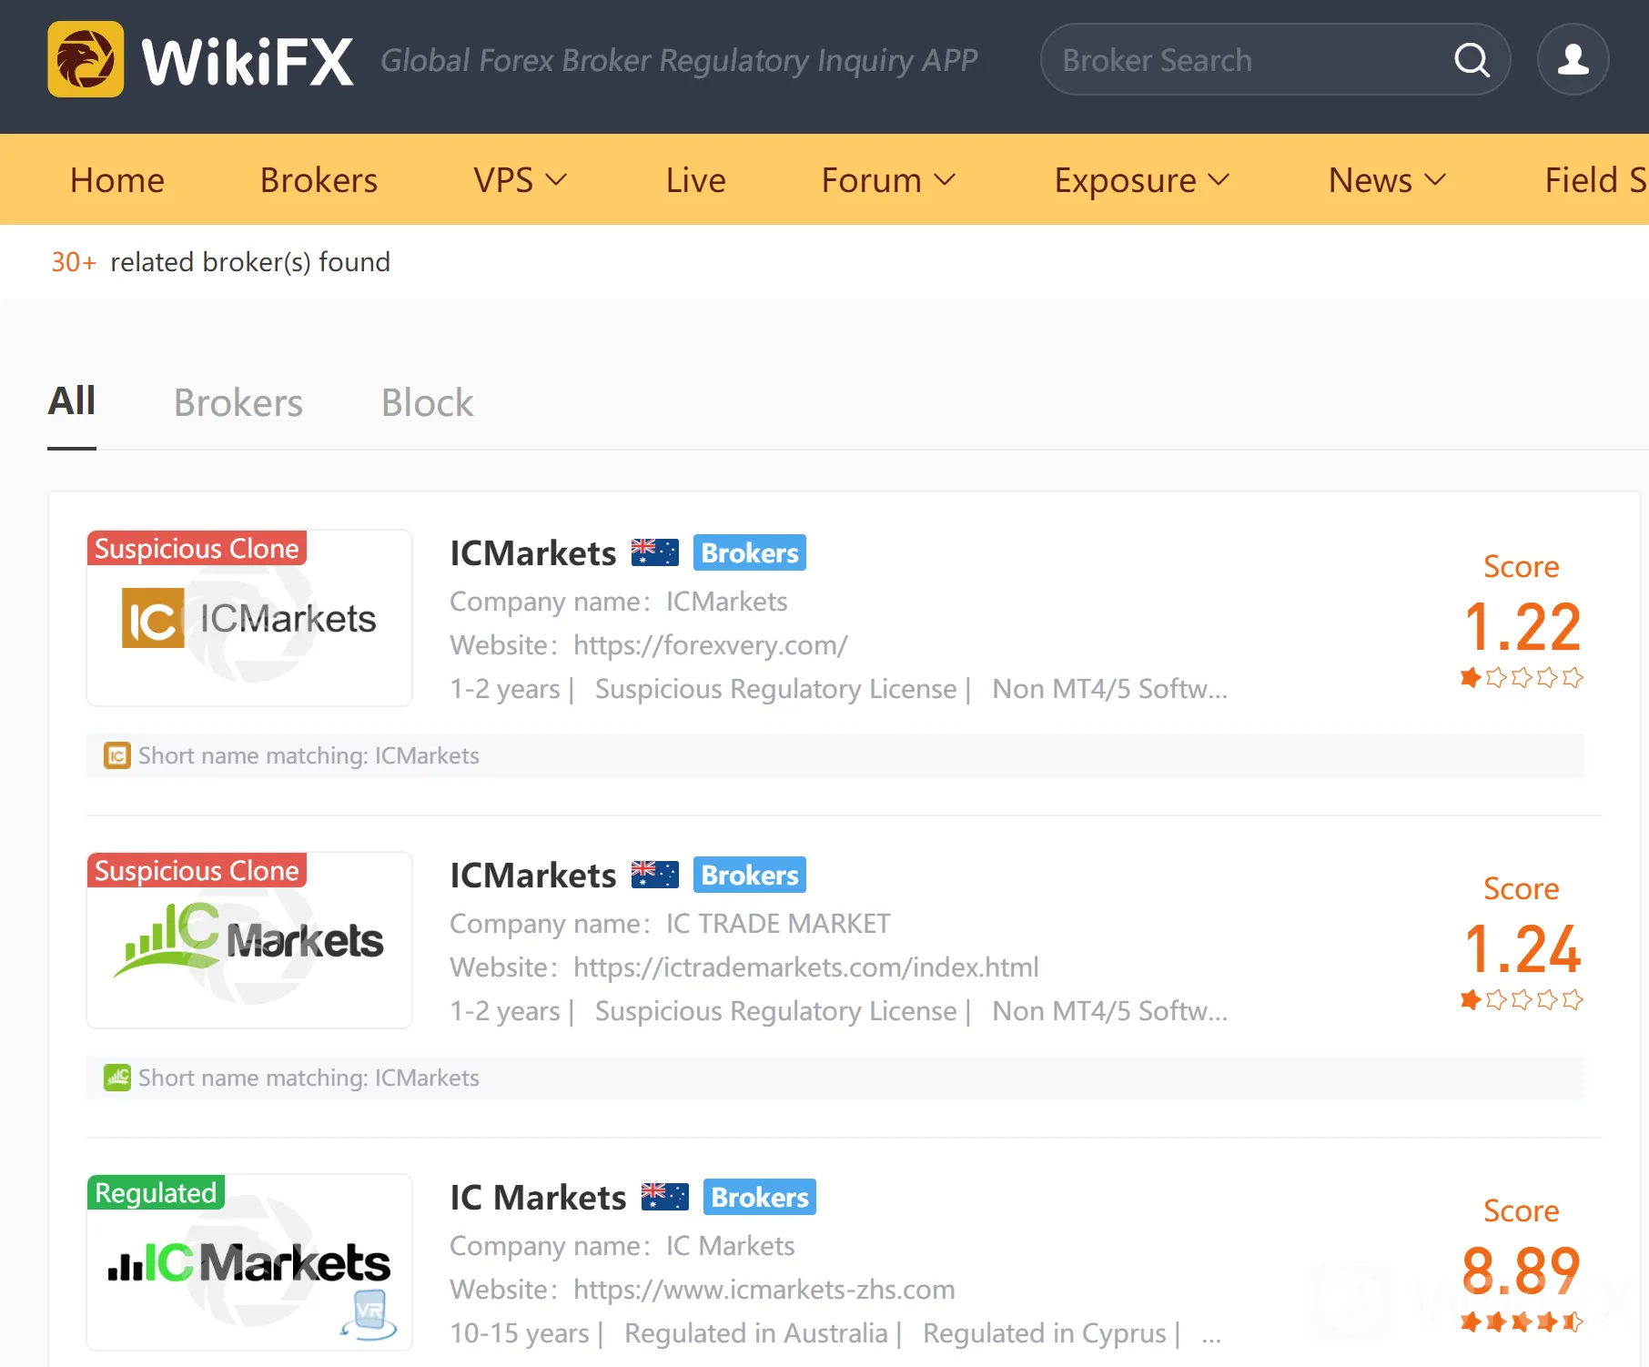Select the All results tab
1649x1367 pixels.
[72, 401]
